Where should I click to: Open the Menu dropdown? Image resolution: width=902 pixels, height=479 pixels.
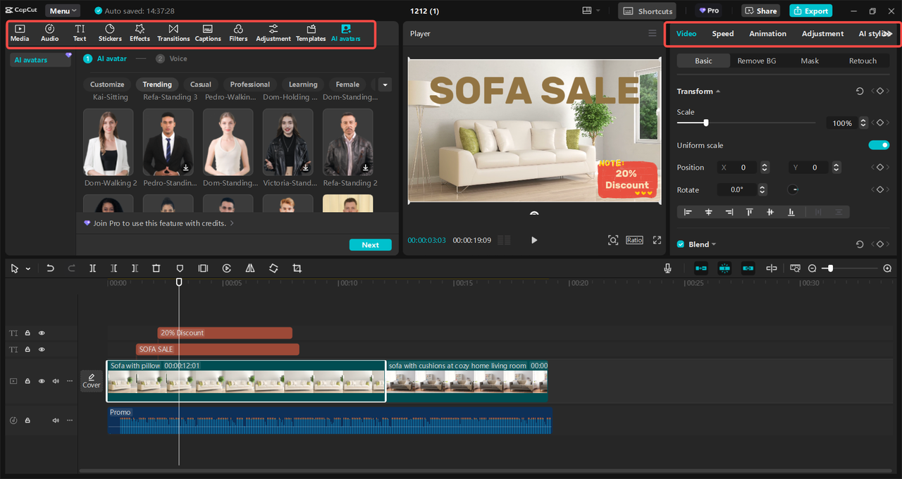click(63, 11)
